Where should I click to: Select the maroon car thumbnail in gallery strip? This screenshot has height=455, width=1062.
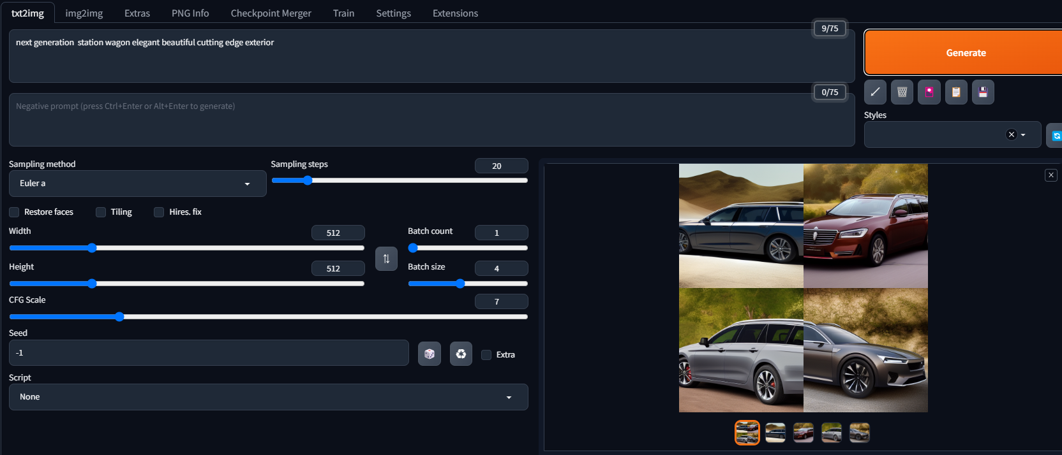[x=804, y=433]
